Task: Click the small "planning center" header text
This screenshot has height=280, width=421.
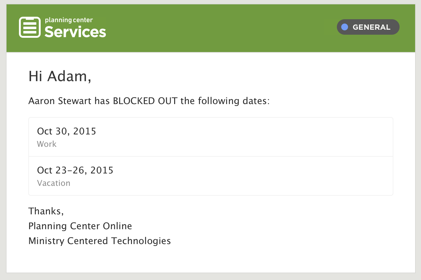Action: pos(69,20)
